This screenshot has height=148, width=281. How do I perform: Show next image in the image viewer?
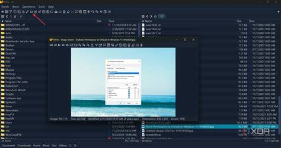63,45
